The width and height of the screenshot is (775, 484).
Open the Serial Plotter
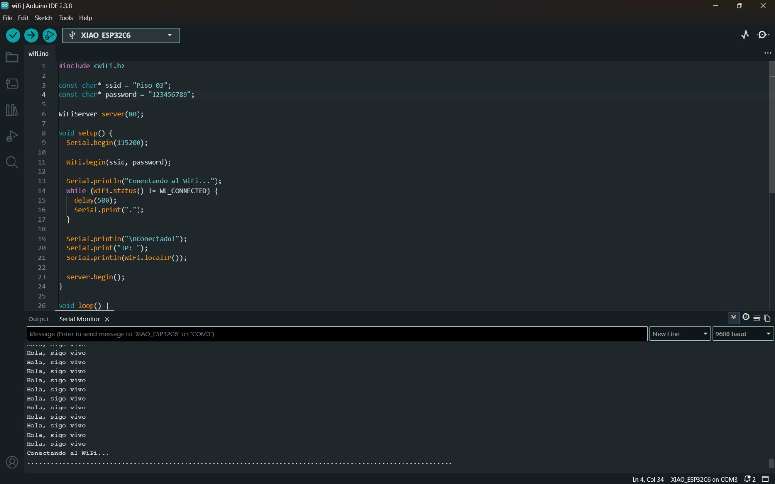tap(745, 35)
